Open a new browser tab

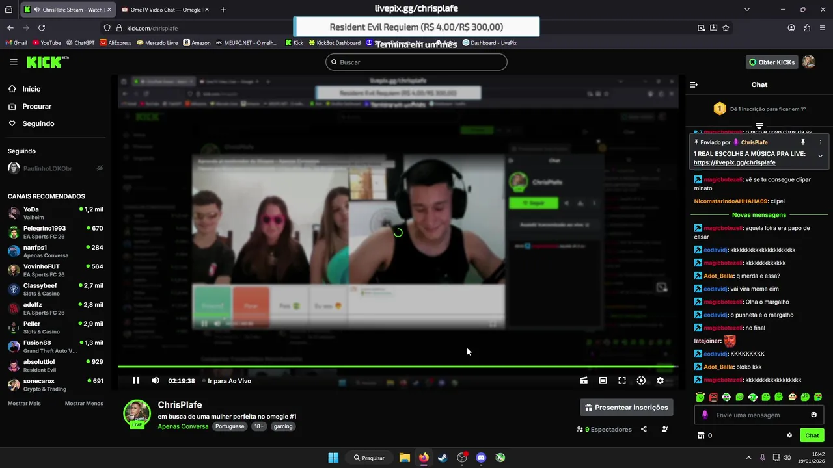(223, 10)
